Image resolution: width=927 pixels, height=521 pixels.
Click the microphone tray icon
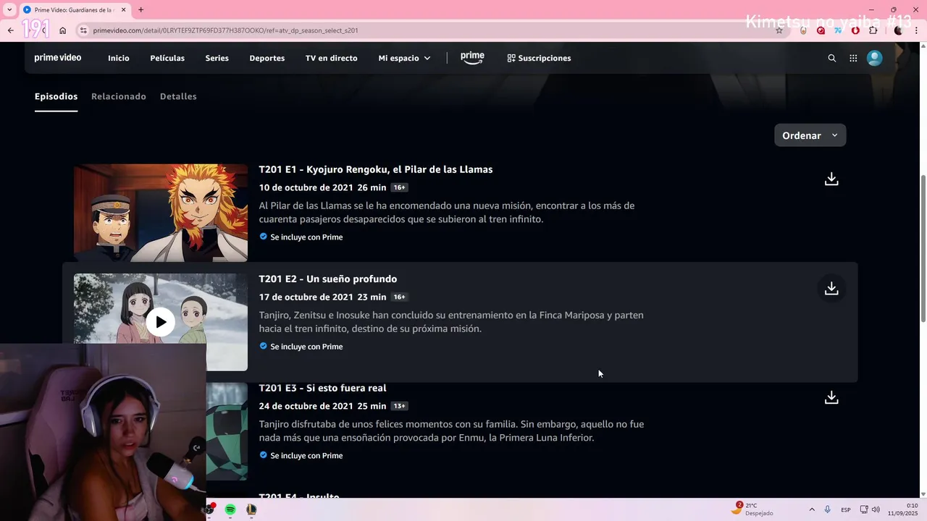tap(828, 509)
